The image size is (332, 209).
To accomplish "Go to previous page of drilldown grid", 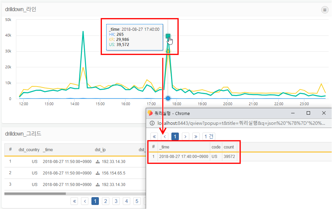I will [x=85, y=201].
